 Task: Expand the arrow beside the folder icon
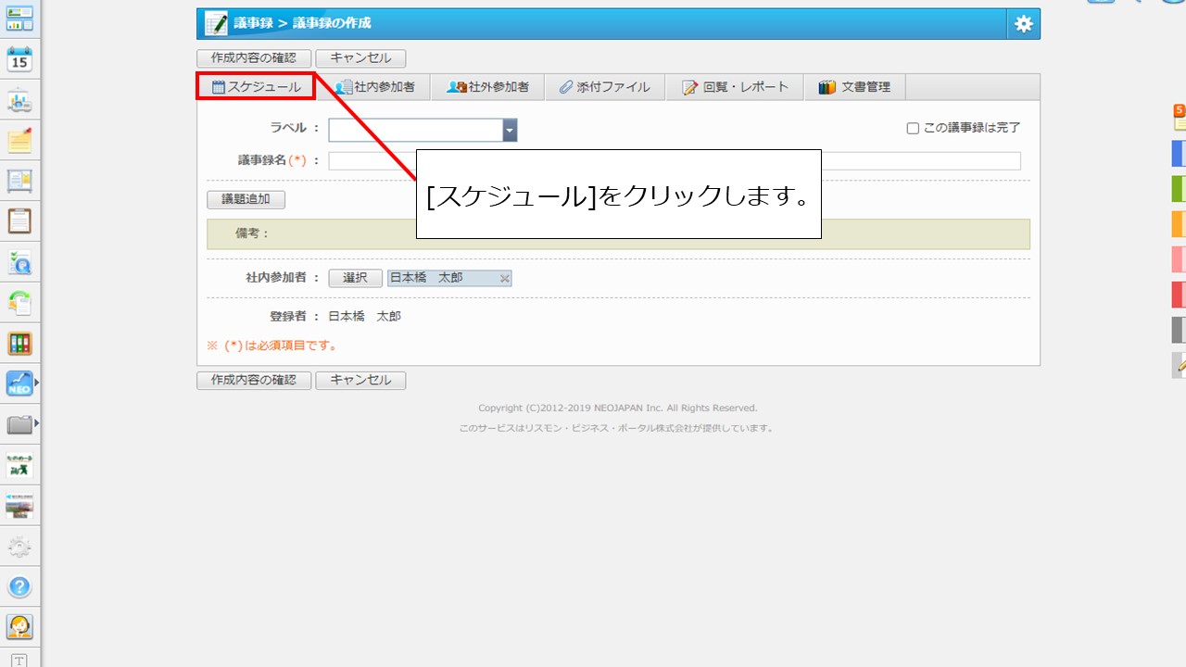point(37,423)
